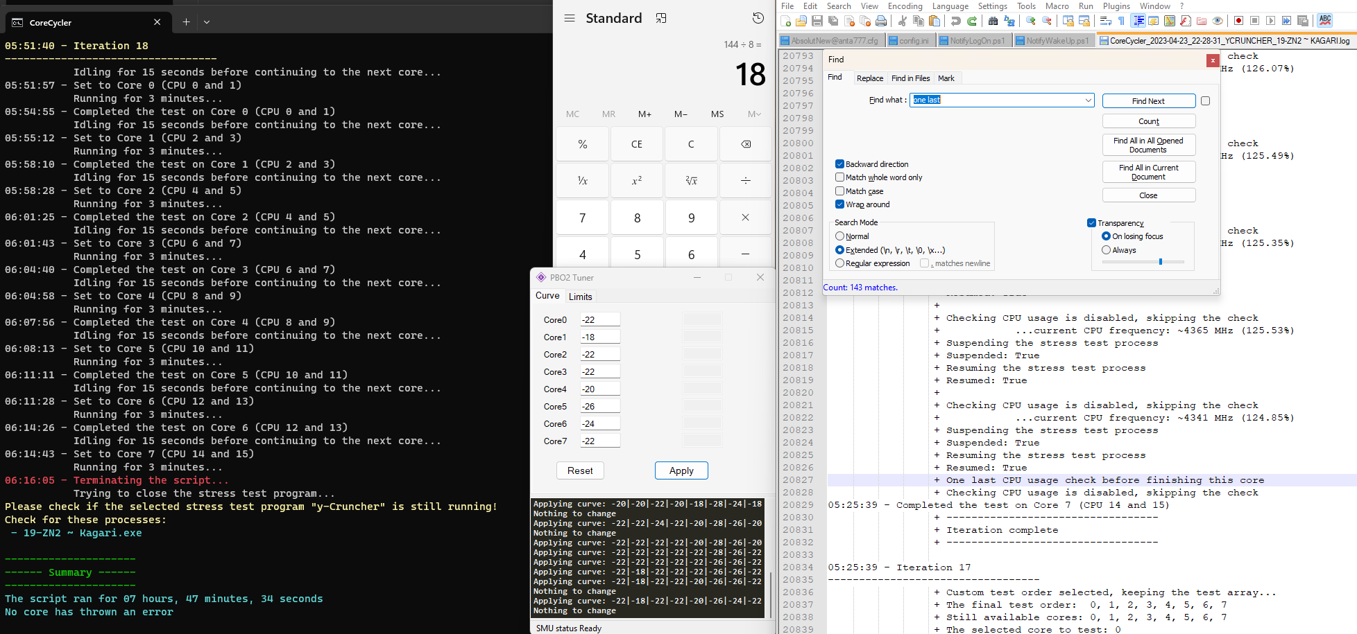Click the Count button in Find dialog
The height and width of the screenshot is (634, 1357).
pyautogui.click(x=1149, y=121)
